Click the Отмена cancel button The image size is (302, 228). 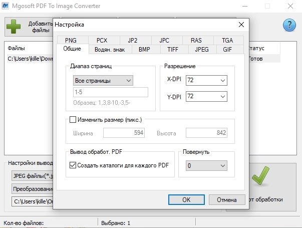227,199
